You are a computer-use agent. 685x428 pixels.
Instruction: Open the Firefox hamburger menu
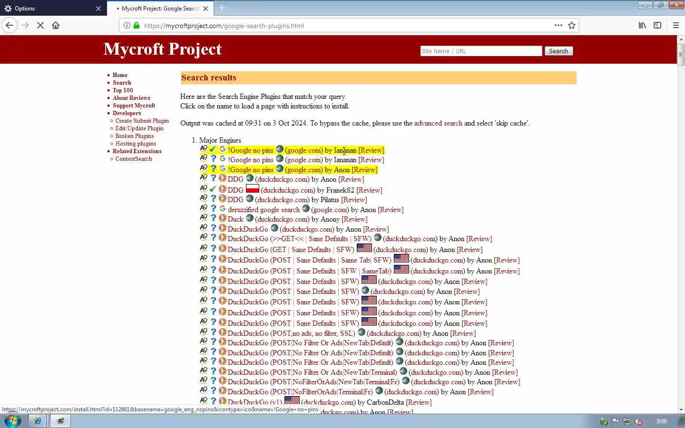(675, 25)
